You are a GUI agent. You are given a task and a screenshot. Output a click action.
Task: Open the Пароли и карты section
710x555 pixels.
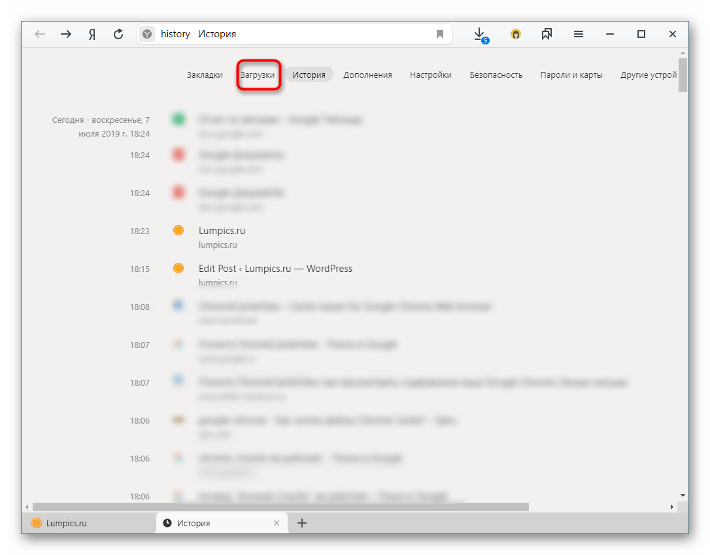pos(571,75)
